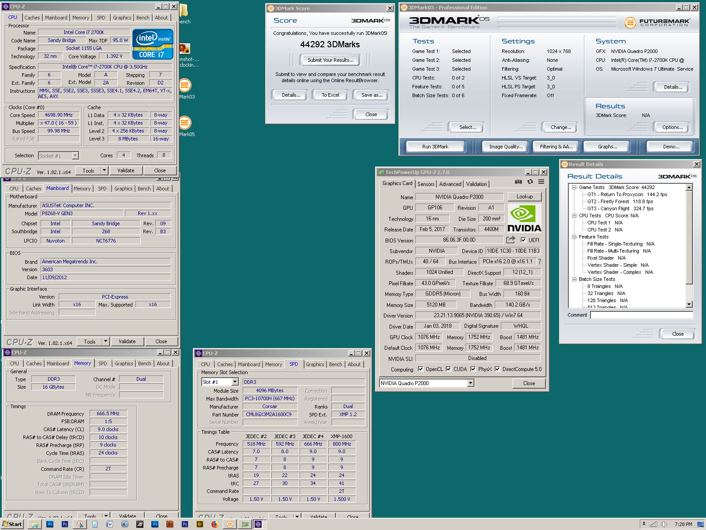Click Image Quality button in 3DMark05
Image resolution: width=706 pixels, height=530 pixels.
506,147
